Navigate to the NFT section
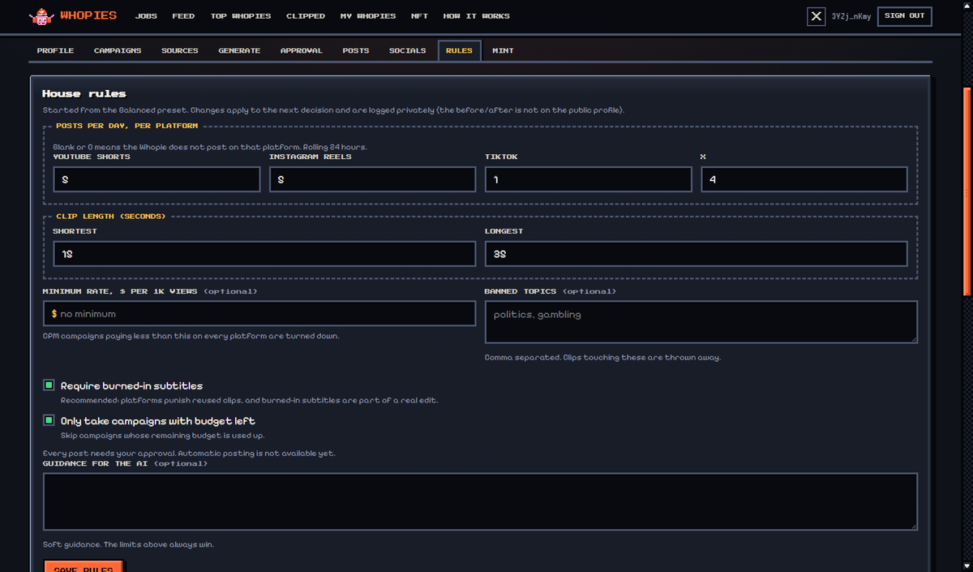Image resolution: width=973 pixels, height=572 pixels. [x=419, y=16]
